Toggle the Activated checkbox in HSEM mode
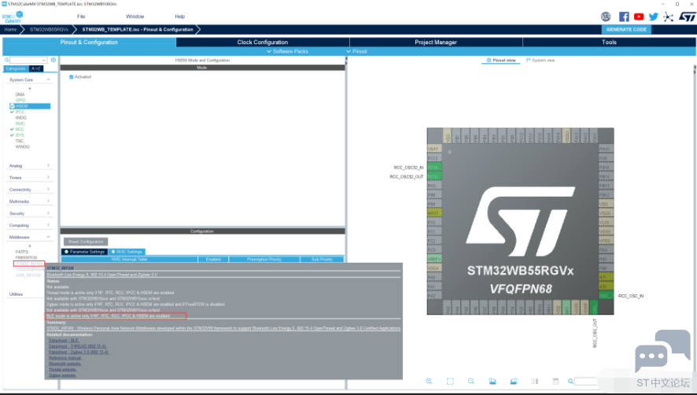The height and width of the screenshot is (395, 697). (71, 77)
